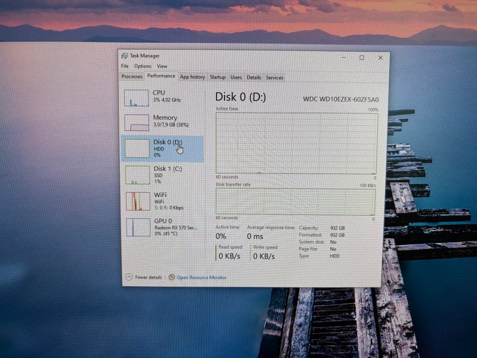Close the Task Manager window
The width and height of the screenshot is (477, 358).
click(x=380, y=58)
